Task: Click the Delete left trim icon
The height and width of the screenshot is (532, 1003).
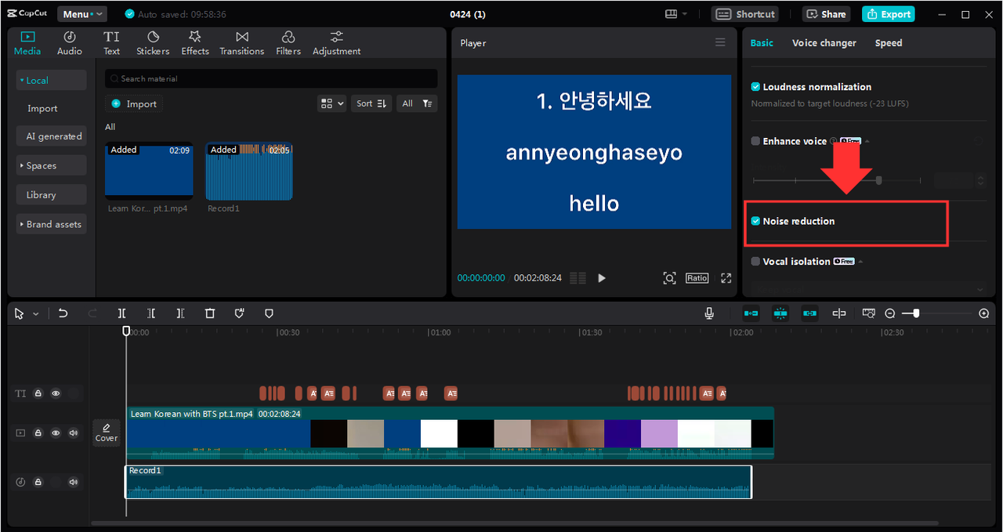Action: [151, 313]
